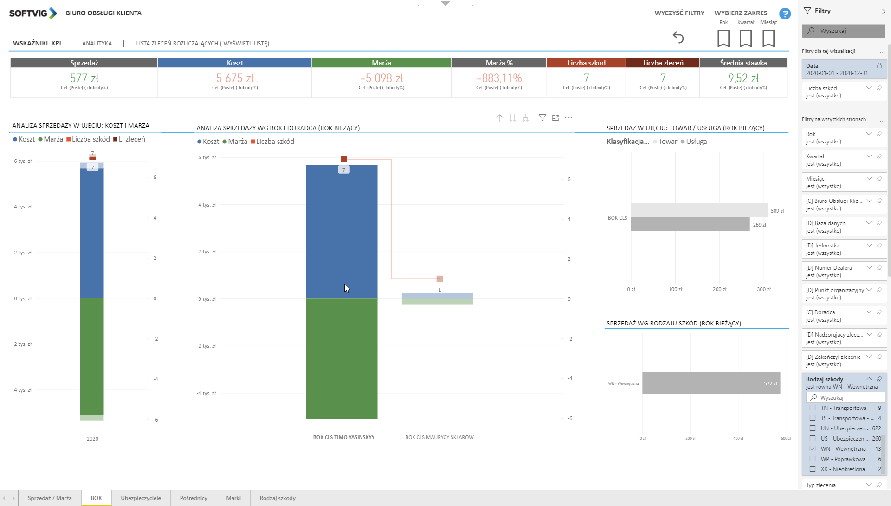
Task: Click the Miesiąc bookmark icon
Action: tap(768, 38)
